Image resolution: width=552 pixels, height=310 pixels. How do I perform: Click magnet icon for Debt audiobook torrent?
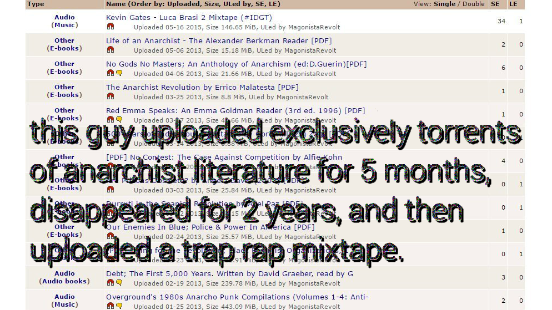click(x=110, y=283)
